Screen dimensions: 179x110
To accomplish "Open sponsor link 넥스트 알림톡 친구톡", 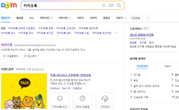I will (142, 35).
